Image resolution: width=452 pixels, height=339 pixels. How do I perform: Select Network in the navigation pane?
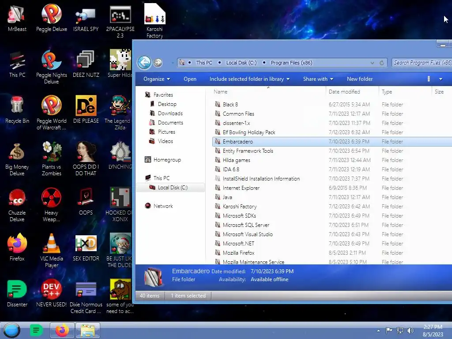(x=163, y=206)
